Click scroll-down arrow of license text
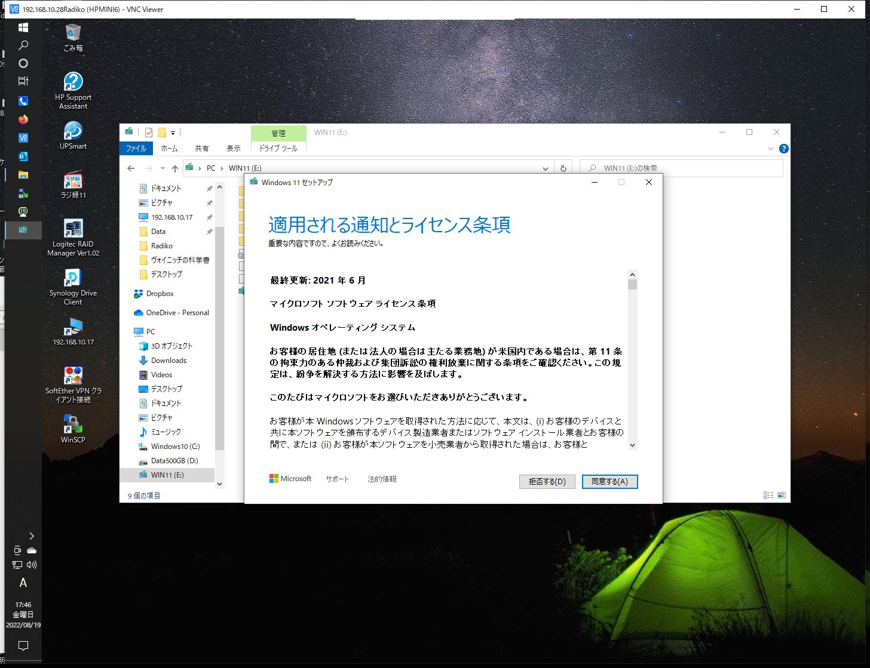 [x=632, y=445]
